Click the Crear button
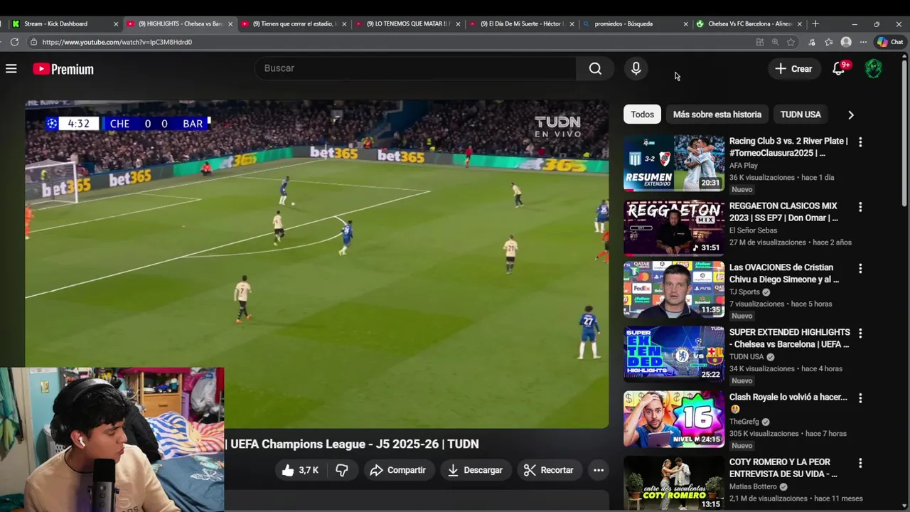Image resolution: width=910 pixels, height=512 pixels. (793, 68)
